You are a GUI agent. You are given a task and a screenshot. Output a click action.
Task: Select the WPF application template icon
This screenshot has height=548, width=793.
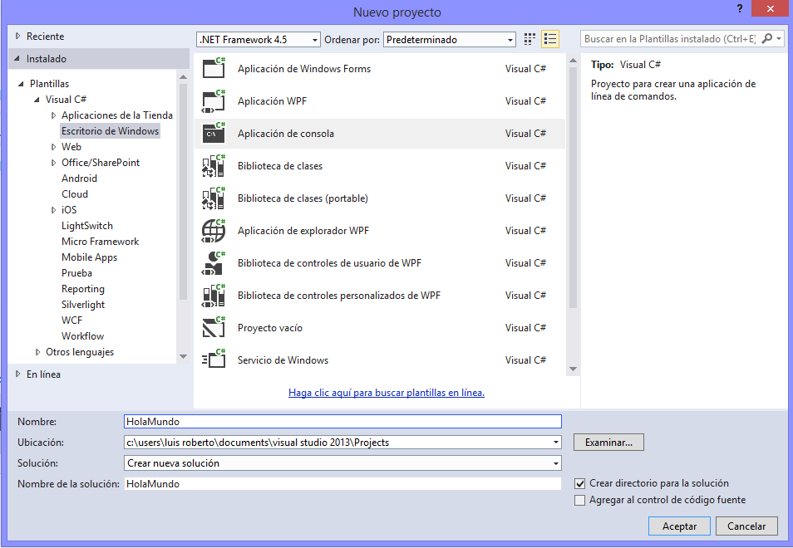214,101
